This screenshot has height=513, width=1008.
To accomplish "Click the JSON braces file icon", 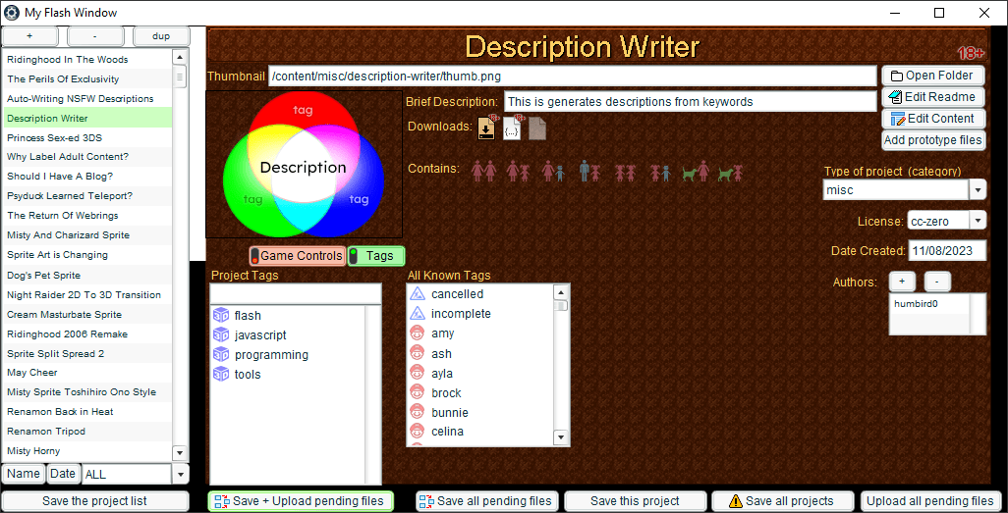I will coord(512,128).
